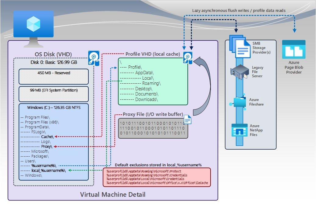
Task: Select 'Local\' in the Profile VHD tree
Action: [137, 78]
